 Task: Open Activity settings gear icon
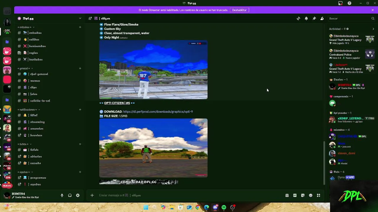click(347, 29)
